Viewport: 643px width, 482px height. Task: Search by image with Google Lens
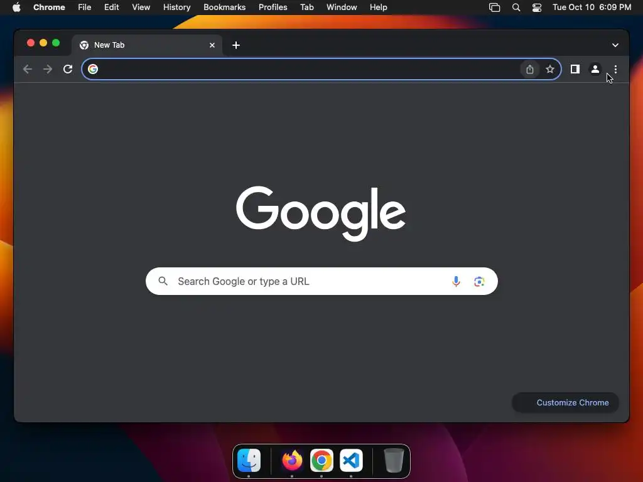coord(479,281)
